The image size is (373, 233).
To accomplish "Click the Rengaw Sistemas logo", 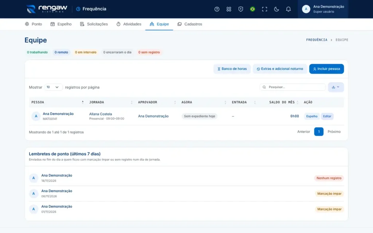I will tap(47, 9).
